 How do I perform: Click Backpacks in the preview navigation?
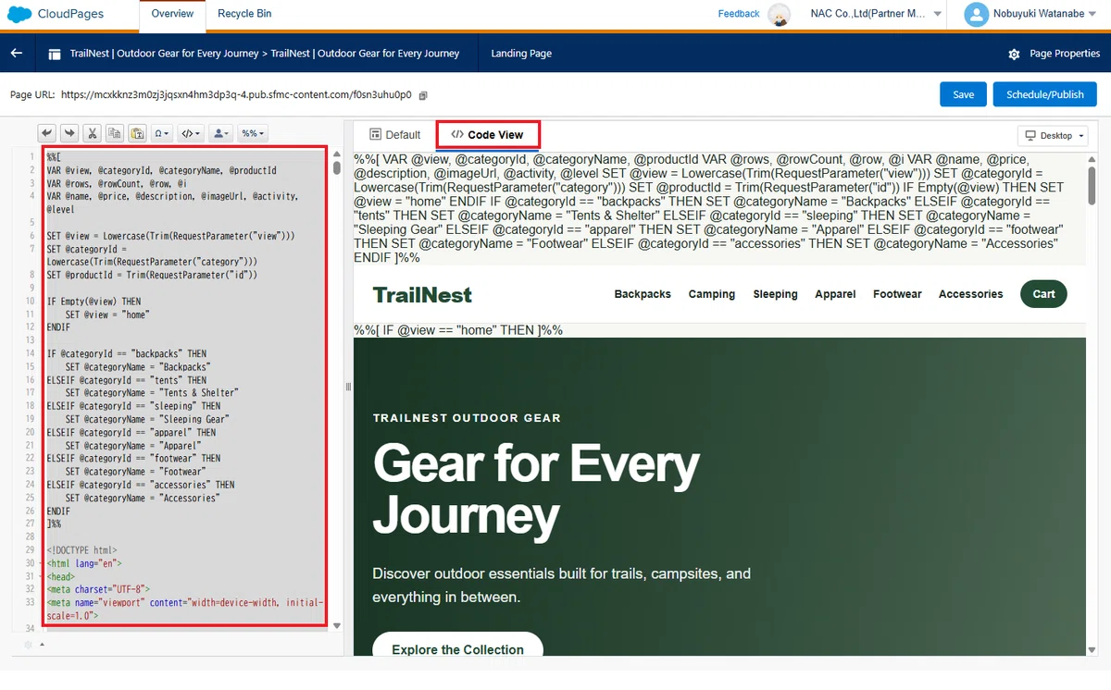643,294
